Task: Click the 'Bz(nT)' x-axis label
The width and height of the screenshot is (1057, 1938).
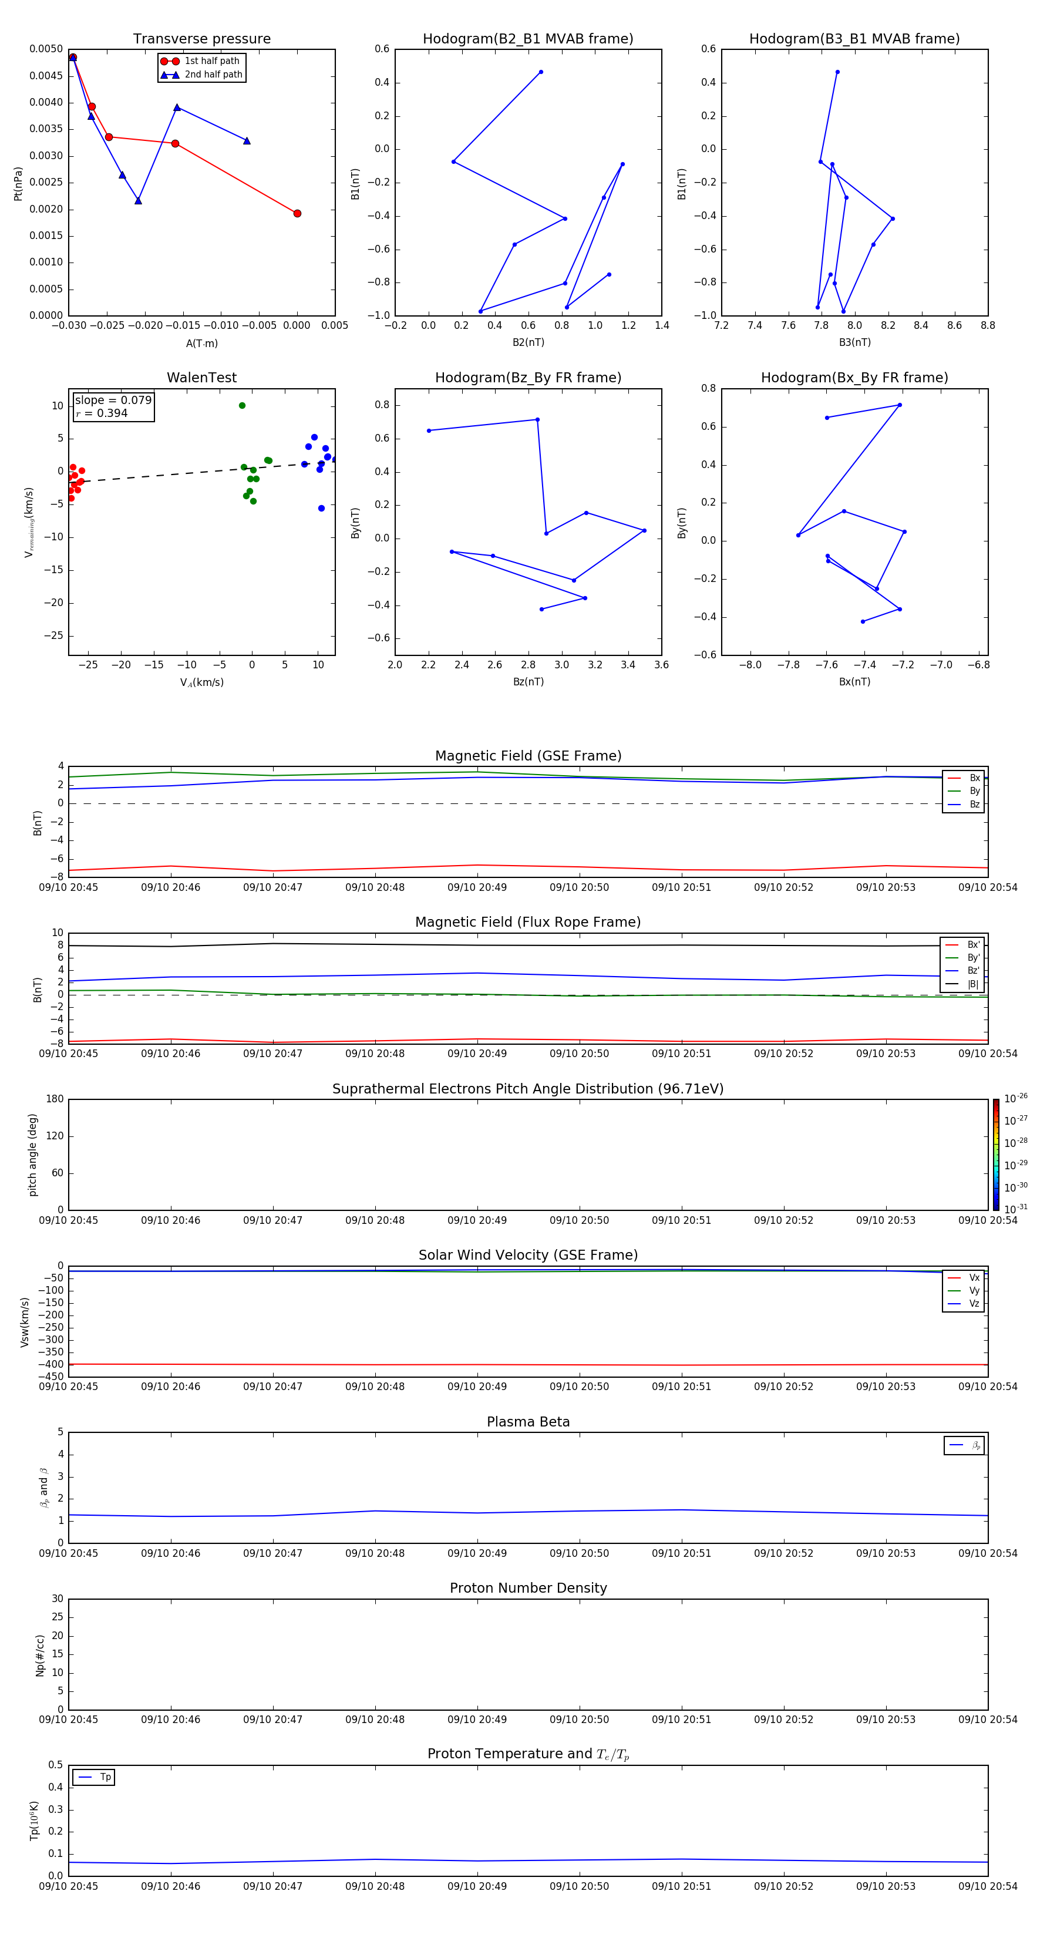Action: 528,682
